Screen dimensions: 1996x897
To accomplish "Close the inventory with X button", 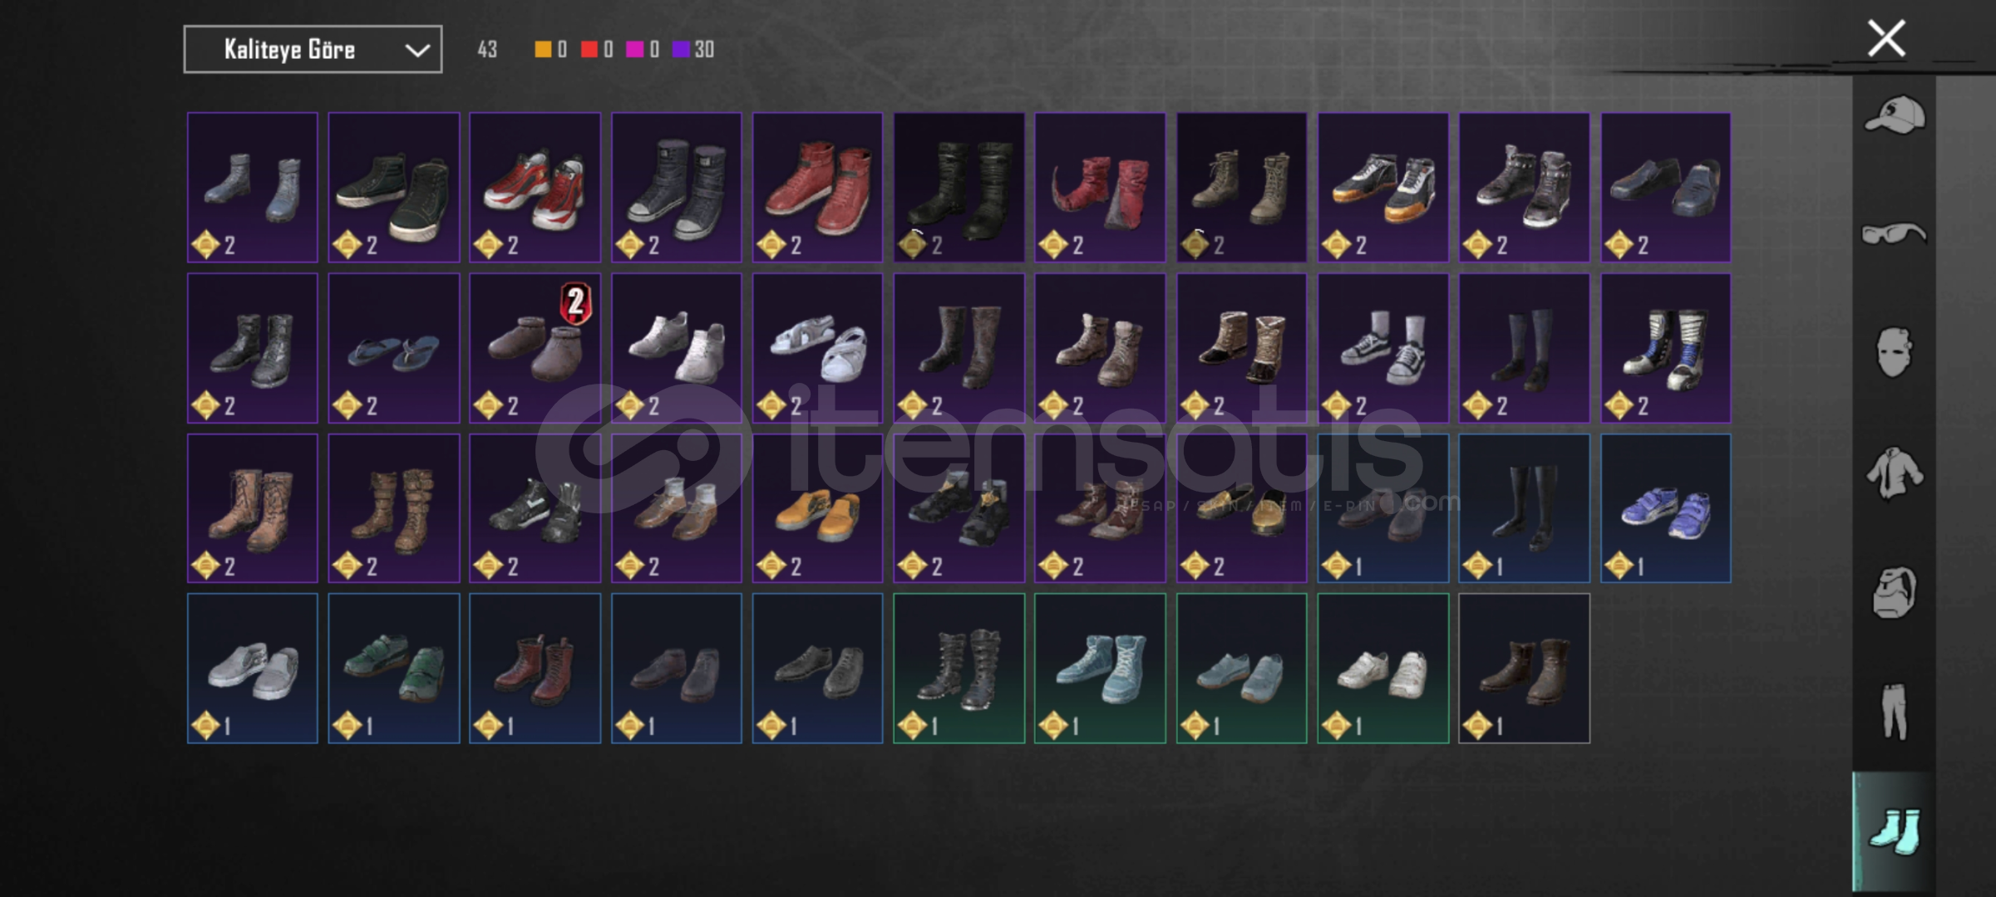I will (1886, 38).
